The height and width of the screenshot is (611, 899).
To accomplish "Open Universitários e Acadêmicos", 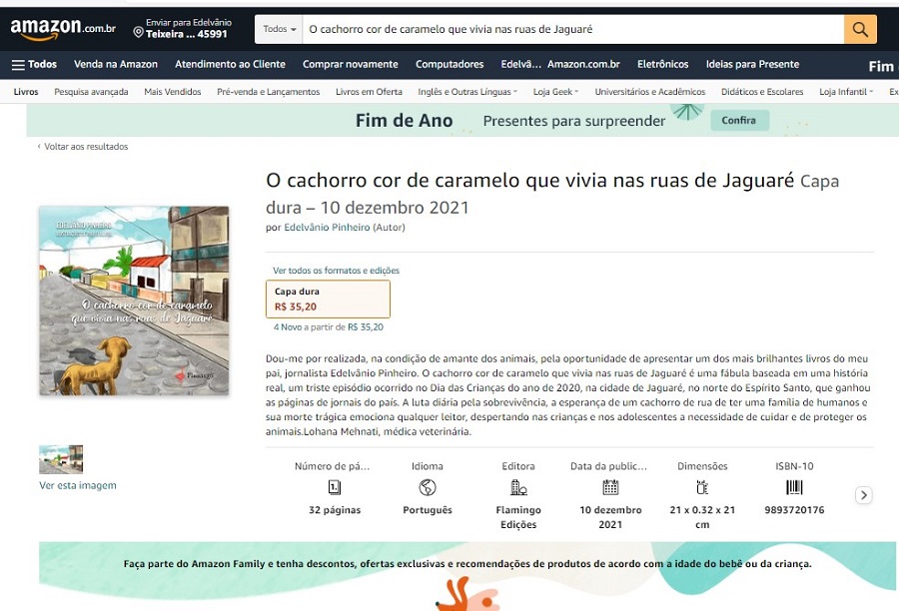I will [x=649, y=92].
